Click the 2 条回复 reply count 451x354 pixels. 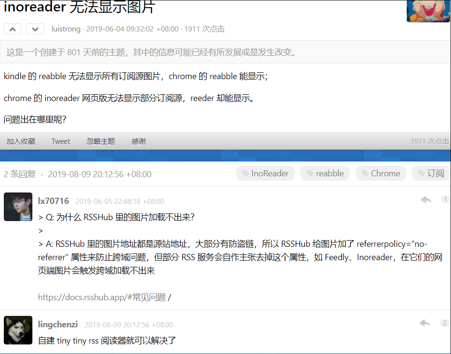(20, 174)
